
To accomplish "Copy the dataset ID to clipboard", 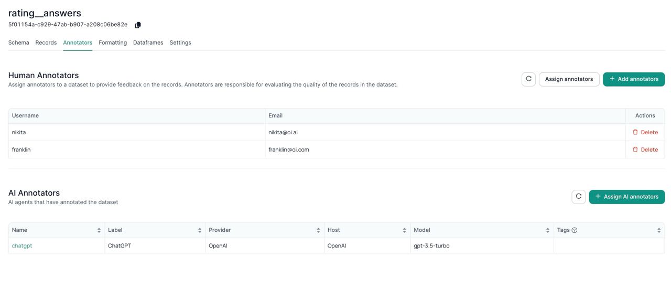I will coord(138,25).
